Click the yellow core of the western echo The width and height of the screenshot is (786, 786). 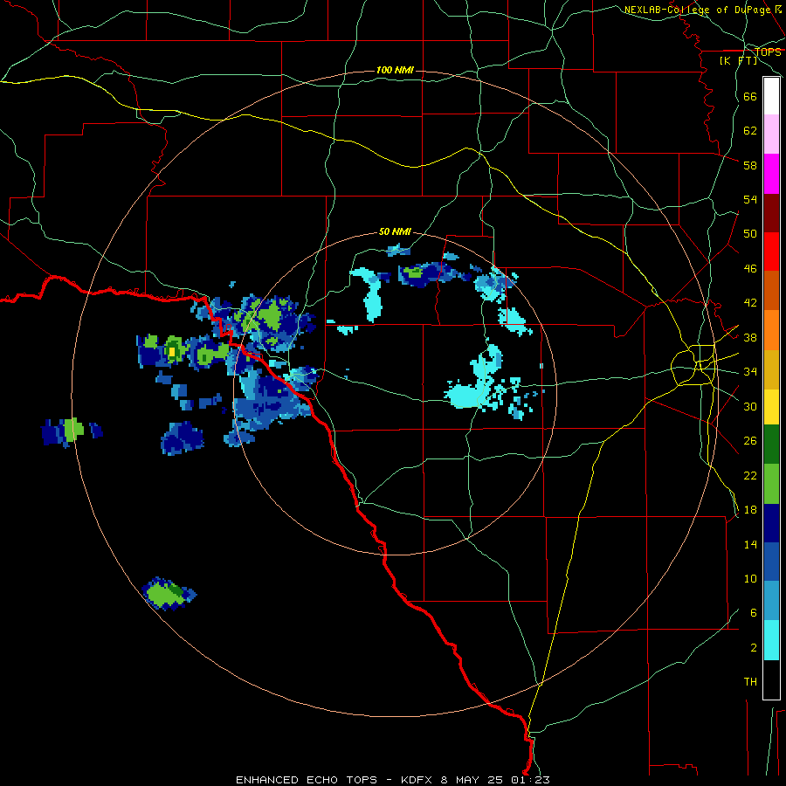coord(172,352)
